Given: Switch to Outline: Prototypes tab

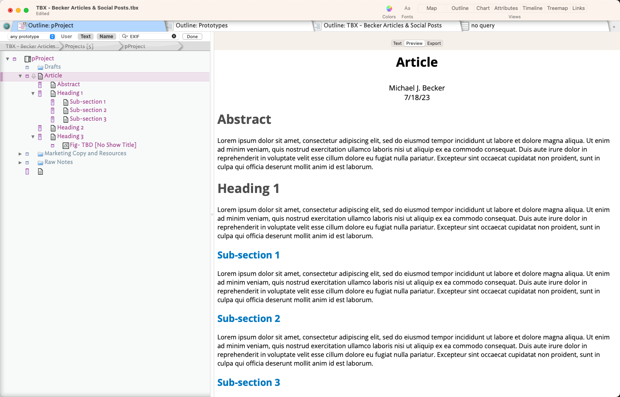Looking at the screenshot, I should 238,26.
